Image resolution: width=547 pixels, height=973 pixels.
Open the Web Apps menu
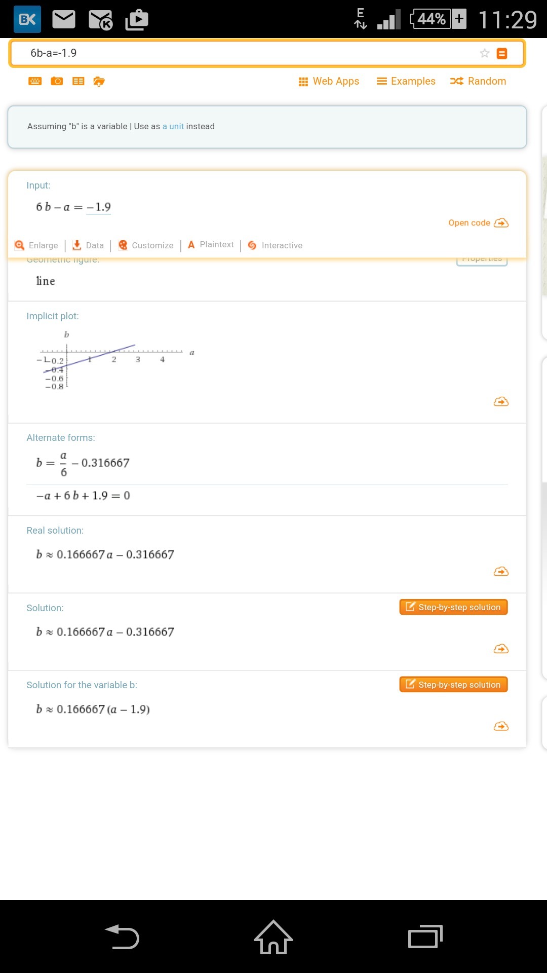(x=329, y=81)
